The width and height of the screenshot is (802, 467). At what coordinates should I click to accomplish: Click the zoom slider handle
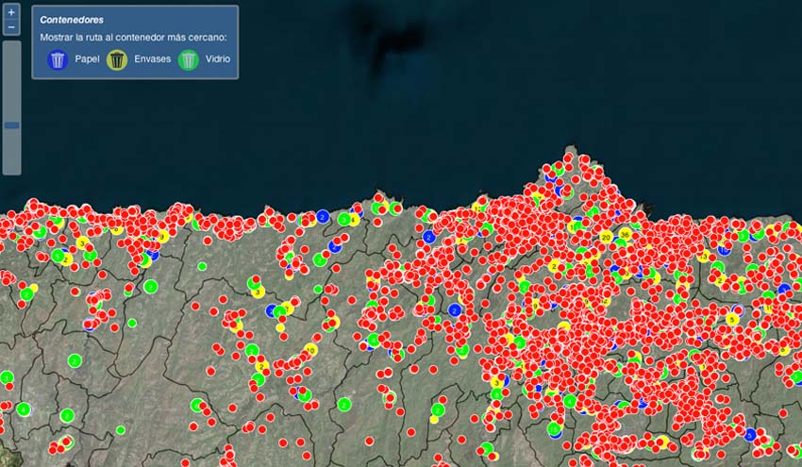pyautogui.click(x=11, y=125)
